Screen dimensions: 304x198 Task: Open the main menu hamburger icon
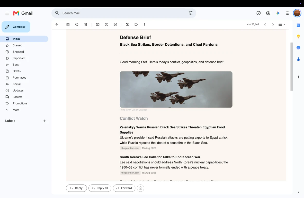7,13
